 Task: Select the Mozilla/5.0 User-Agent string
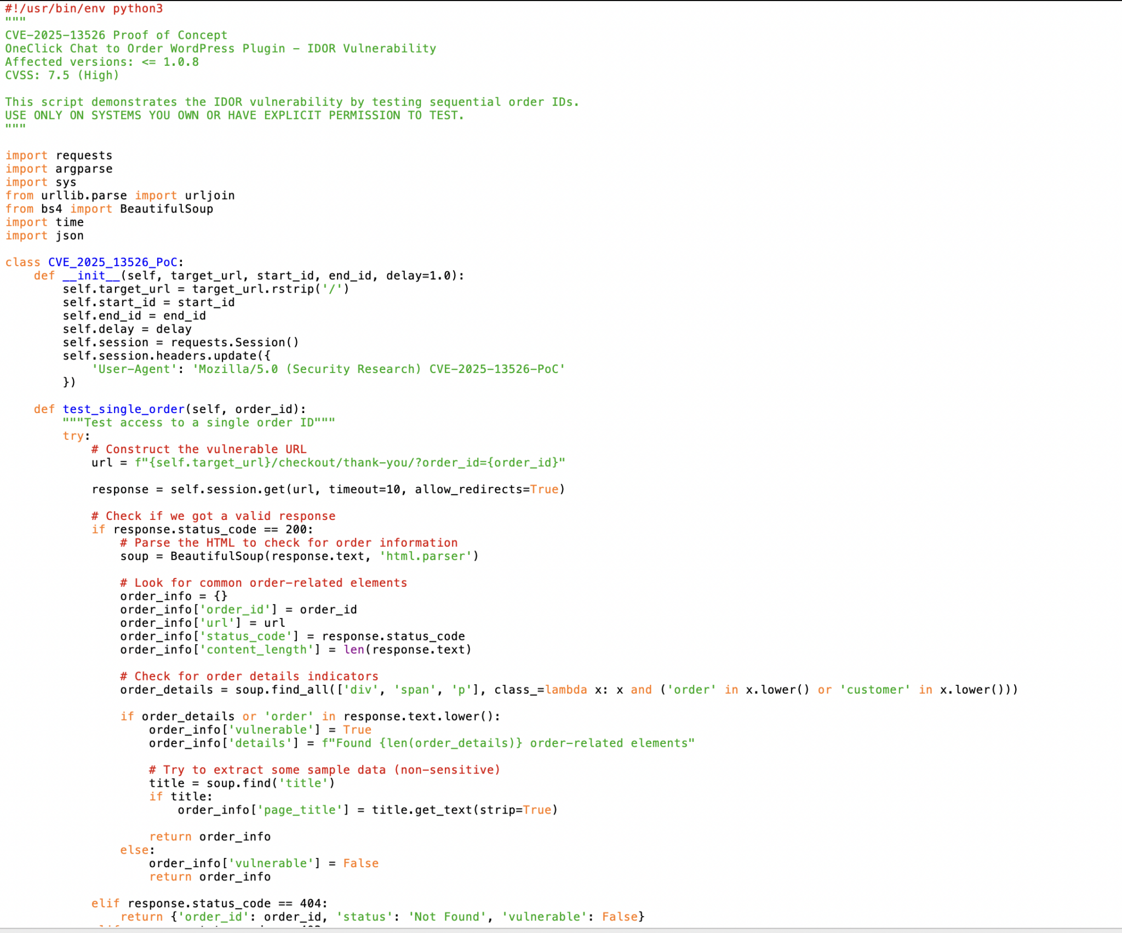tap(381, 369)
